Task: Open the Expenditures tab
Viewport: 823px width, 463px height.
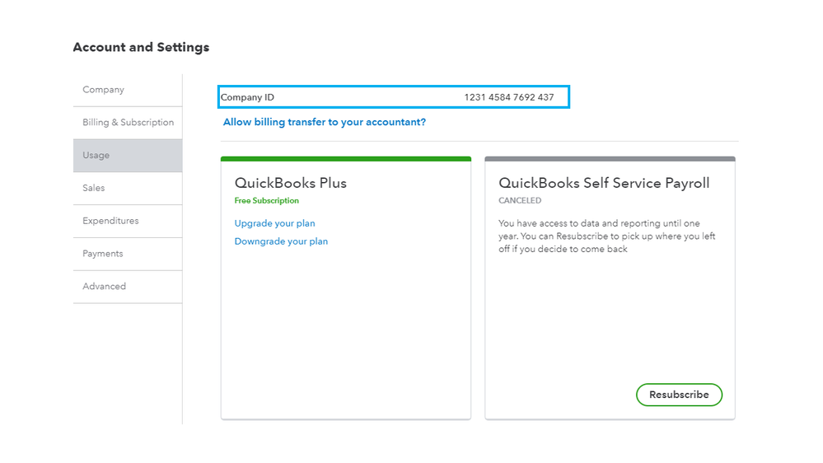Action: coord(110,222)
